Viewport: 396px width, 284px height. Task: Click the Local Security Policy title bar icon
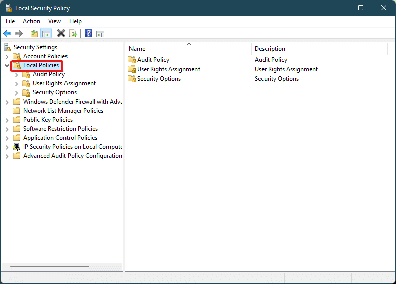[9, 8]
